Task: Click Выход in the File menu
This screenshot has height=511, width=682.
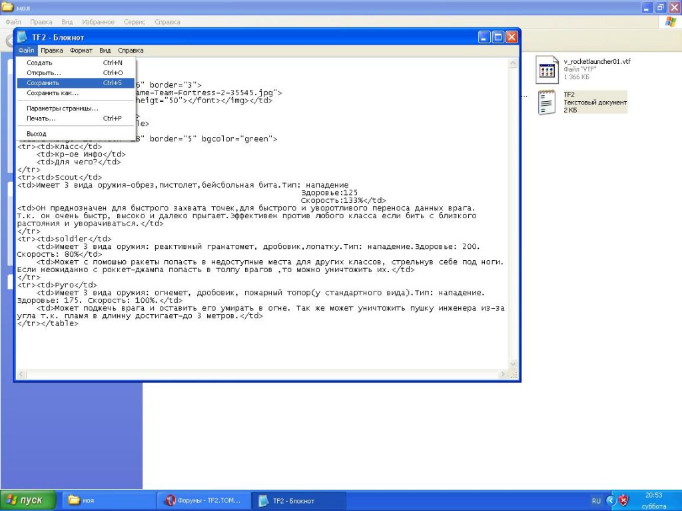Action: click(x=76, y=134)
